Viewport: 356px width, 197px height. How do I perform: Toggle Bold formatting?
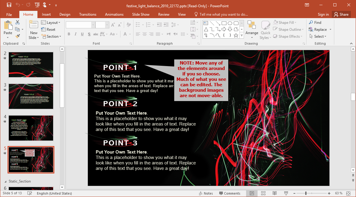point(69,34)
